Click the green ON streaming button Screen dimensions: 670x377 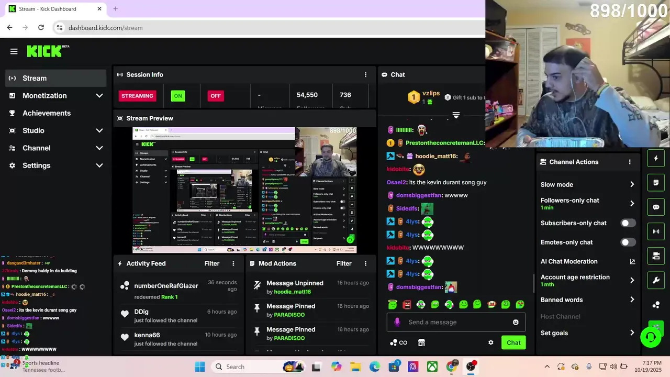[x=178, y=96]
